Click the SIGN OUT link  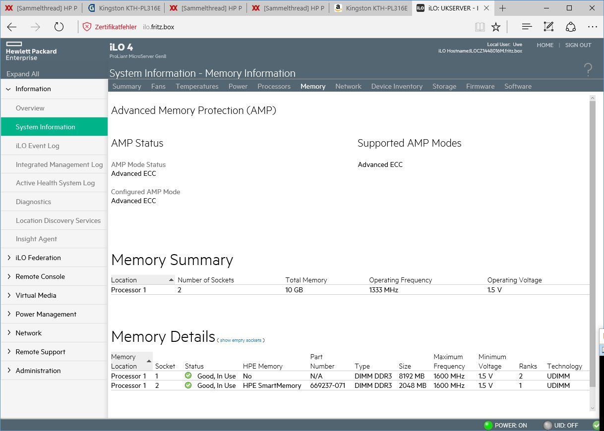pos(578,45)
